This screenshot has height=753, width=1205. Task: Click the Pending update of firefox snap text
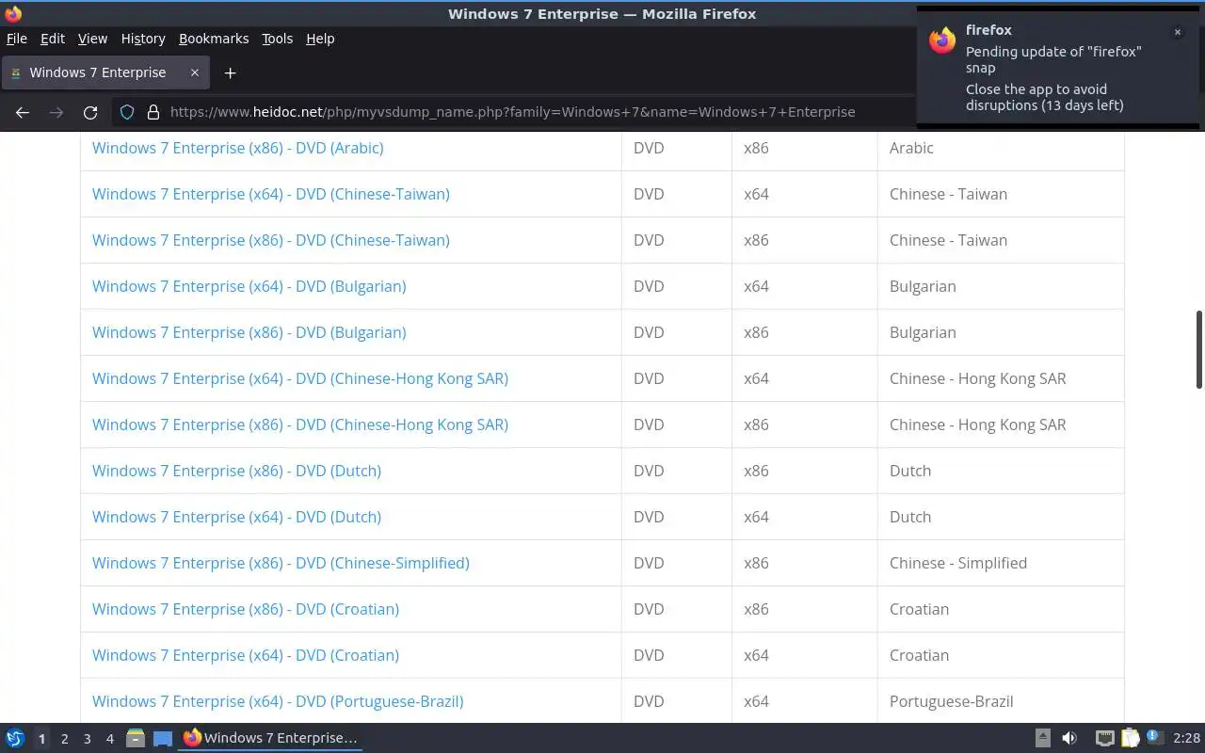click(x=1053, y=59)
